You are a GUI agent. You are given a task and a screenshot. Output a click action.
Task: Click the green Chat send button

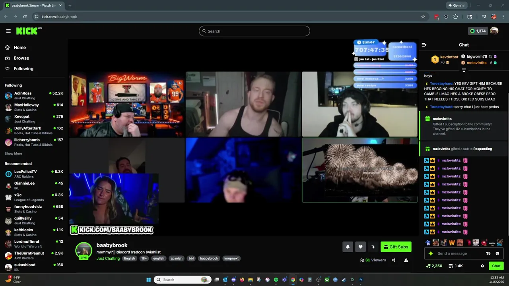click(x=496, y=266)
